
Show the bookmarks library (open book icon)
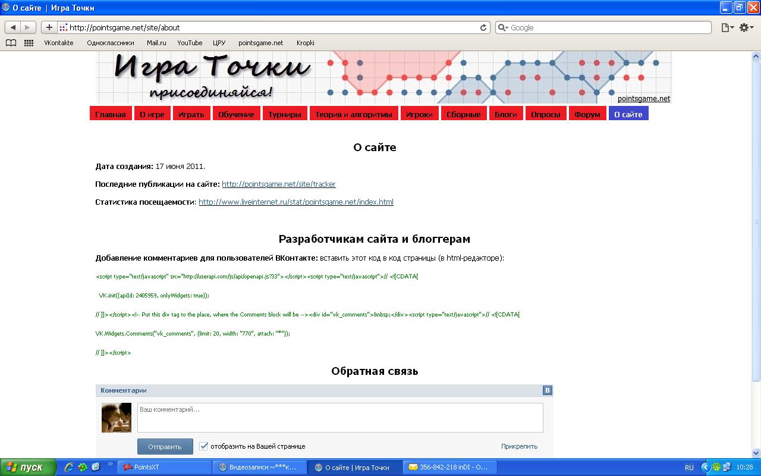tap(11, 43)
